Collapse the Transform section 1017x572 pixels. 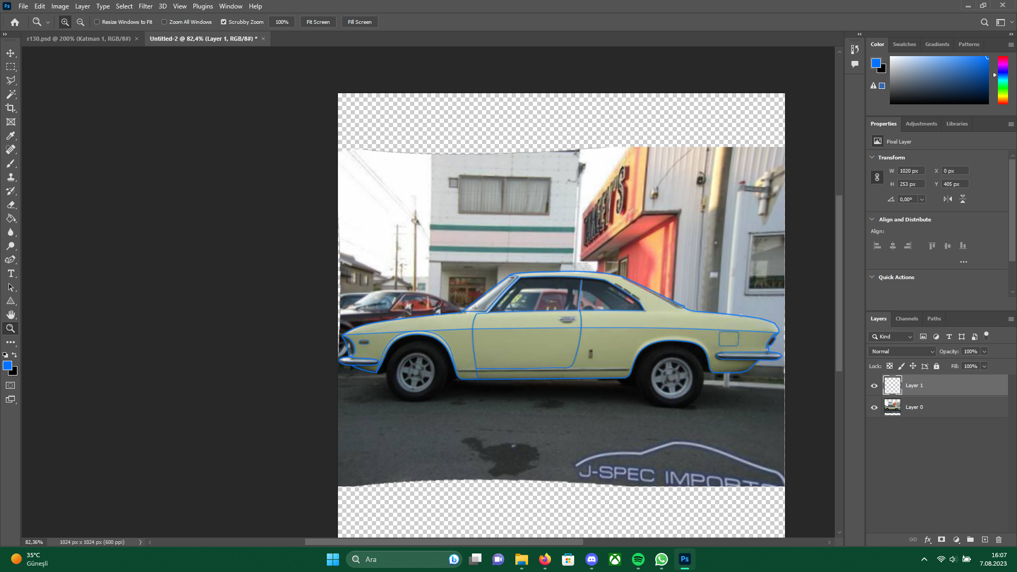click(872, 157)
